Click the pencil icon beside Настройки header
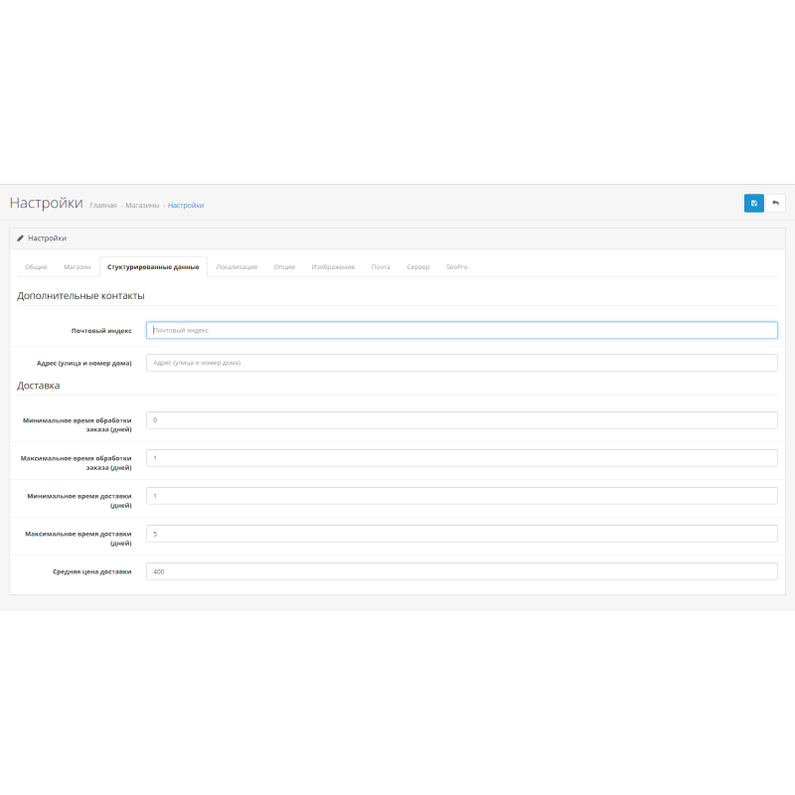Image resolution: width=795 pixels, height=795 pixels. [x=19, y=238]
